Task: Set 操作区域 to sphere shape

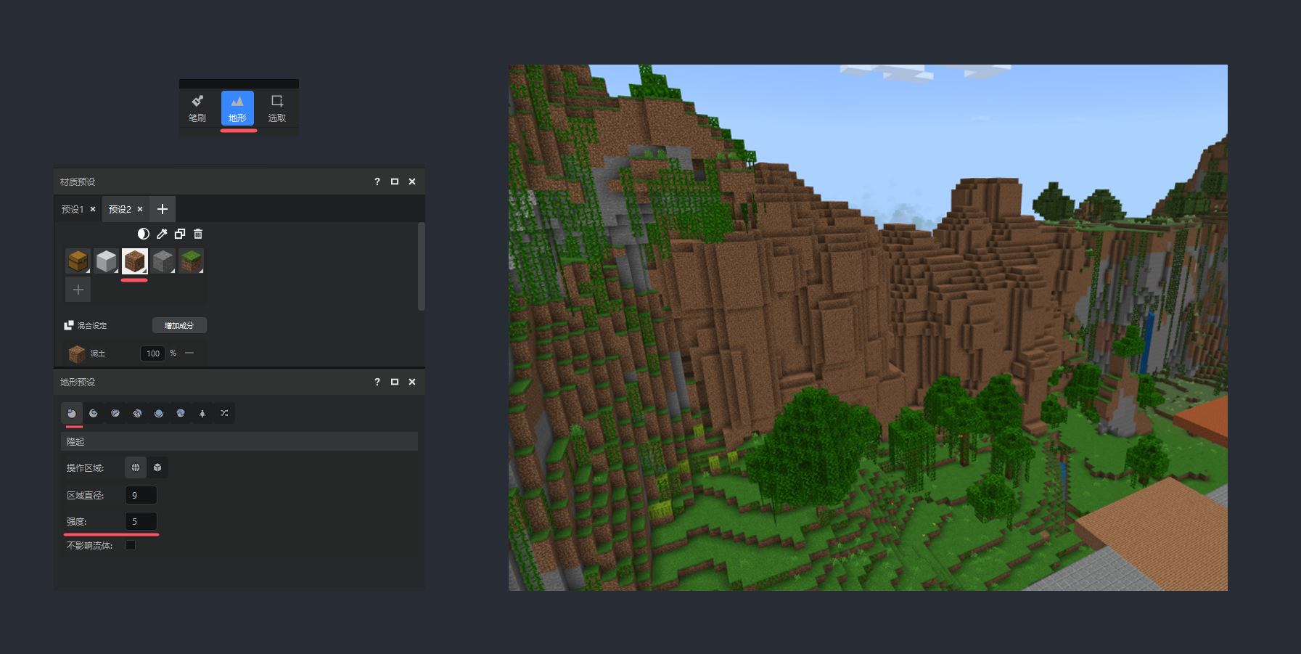Action: pos(136,467)
